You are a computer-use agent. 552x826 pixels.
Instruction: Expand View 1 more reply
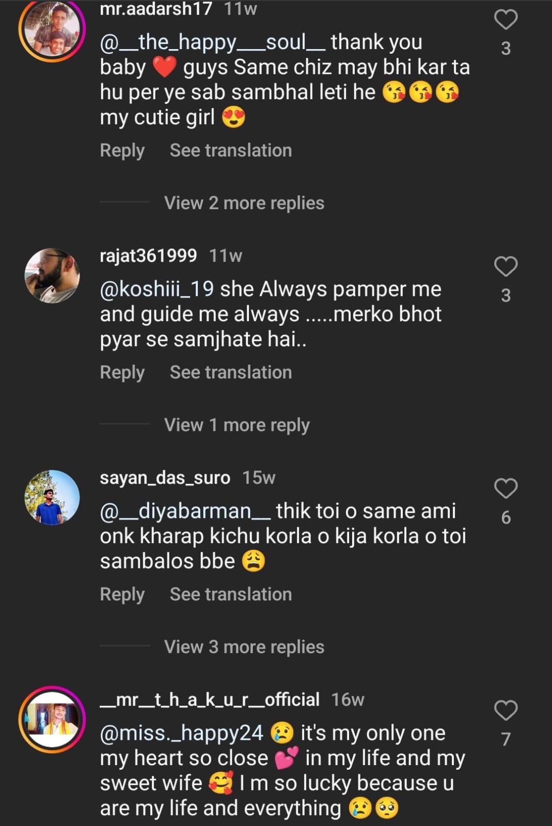(236, 425)
